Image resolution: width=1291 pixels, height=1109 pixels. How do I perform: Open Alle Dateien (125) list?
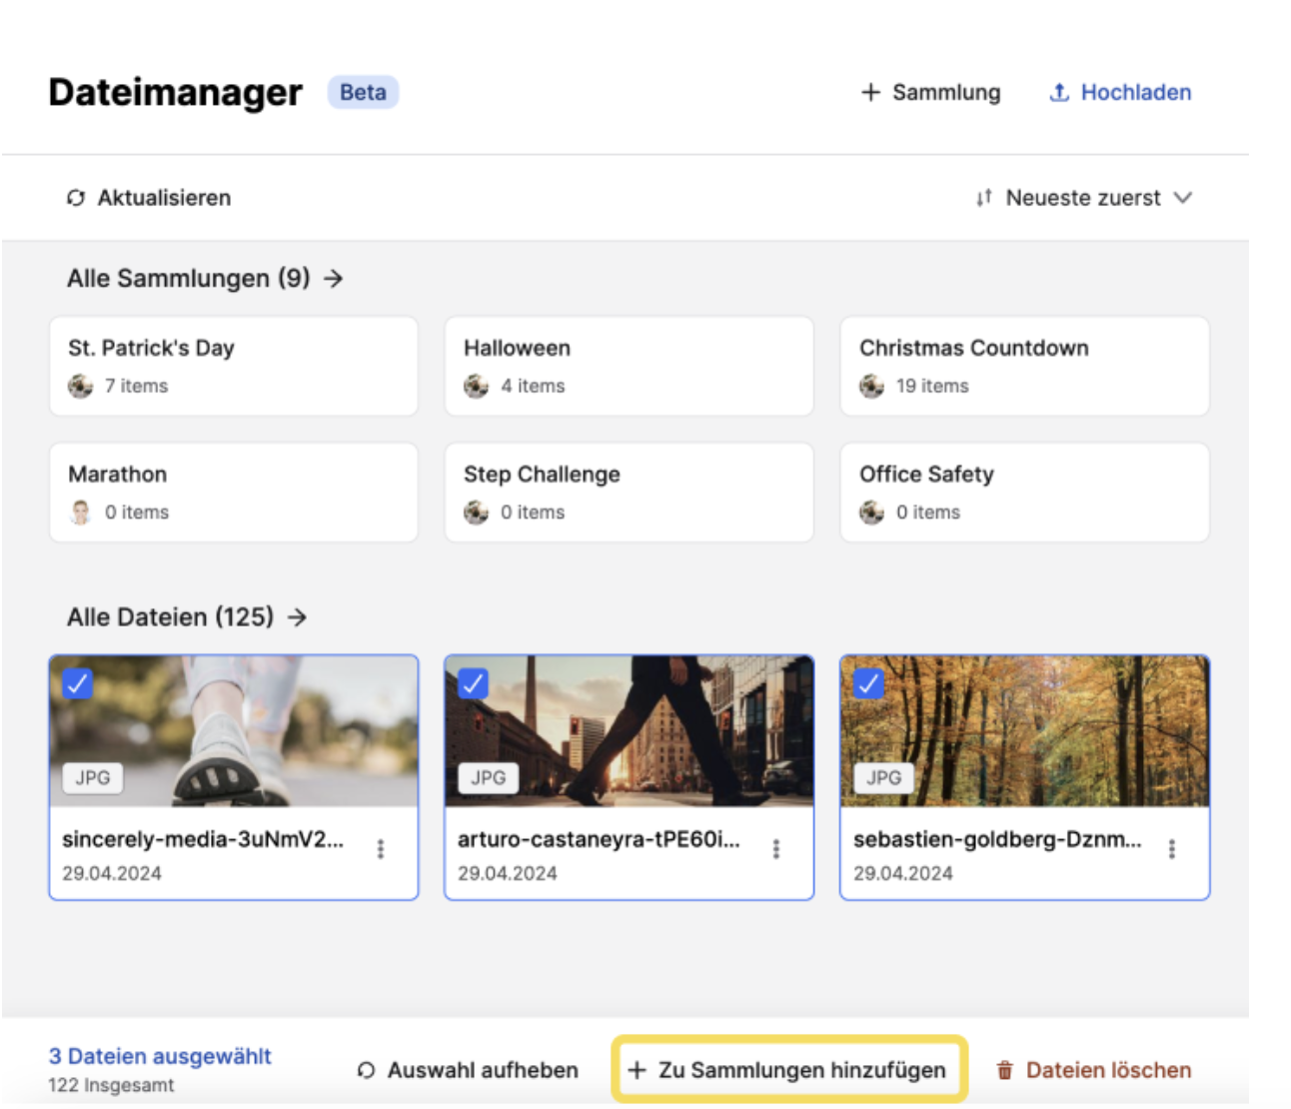187,617
